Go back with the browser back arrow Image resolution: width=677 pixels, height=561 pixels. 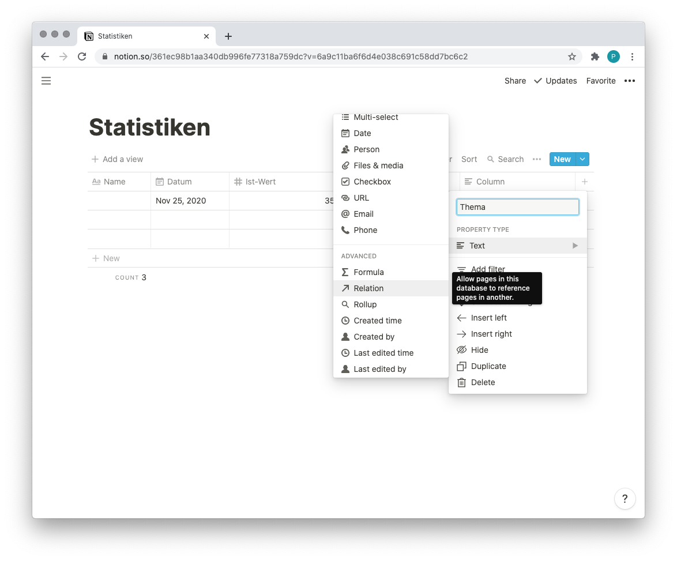tap(45, 57)
